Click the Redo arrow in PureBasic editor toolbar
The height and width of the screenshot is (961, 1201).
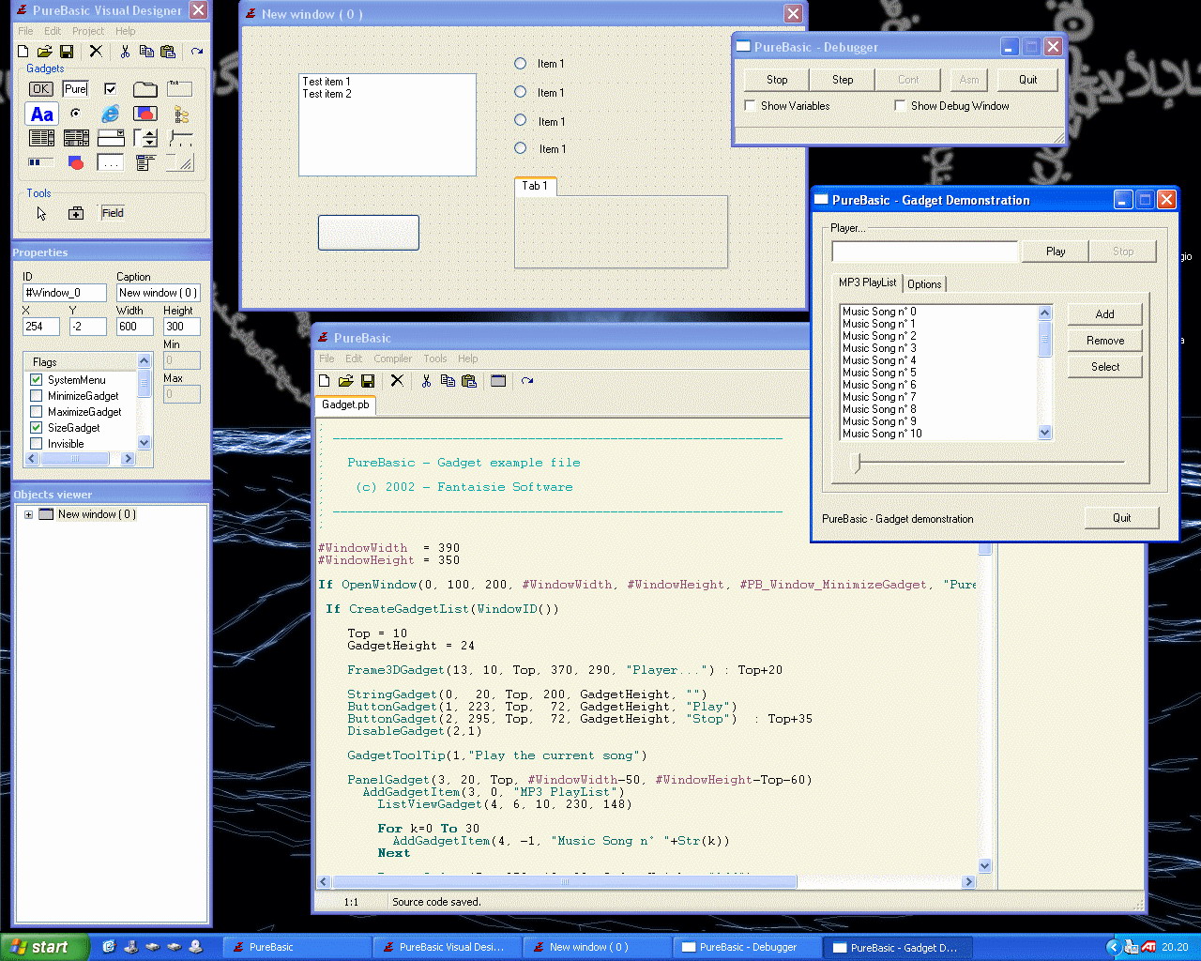[x=527, y=381]
